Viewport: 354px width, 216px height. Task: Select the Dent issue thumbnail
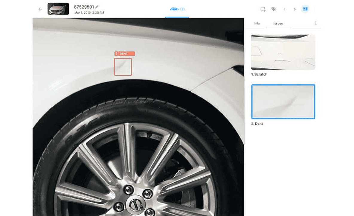[283, 102]
